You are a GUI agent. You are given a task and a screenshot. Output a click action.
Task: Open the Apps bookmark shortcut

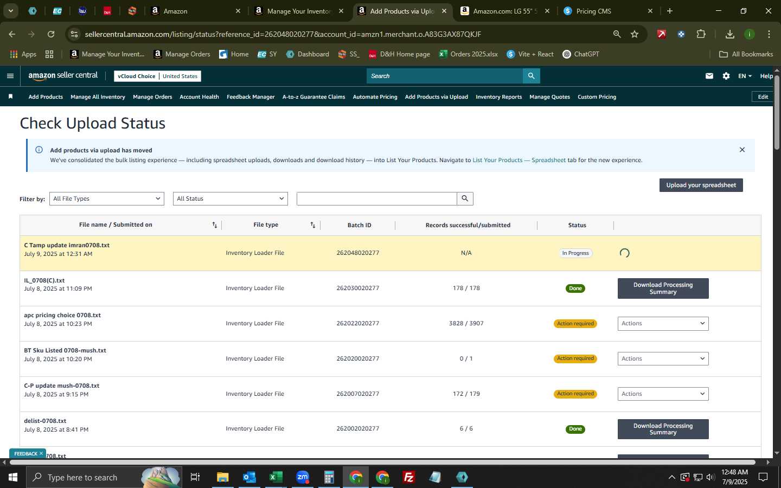tap(23, 54)
